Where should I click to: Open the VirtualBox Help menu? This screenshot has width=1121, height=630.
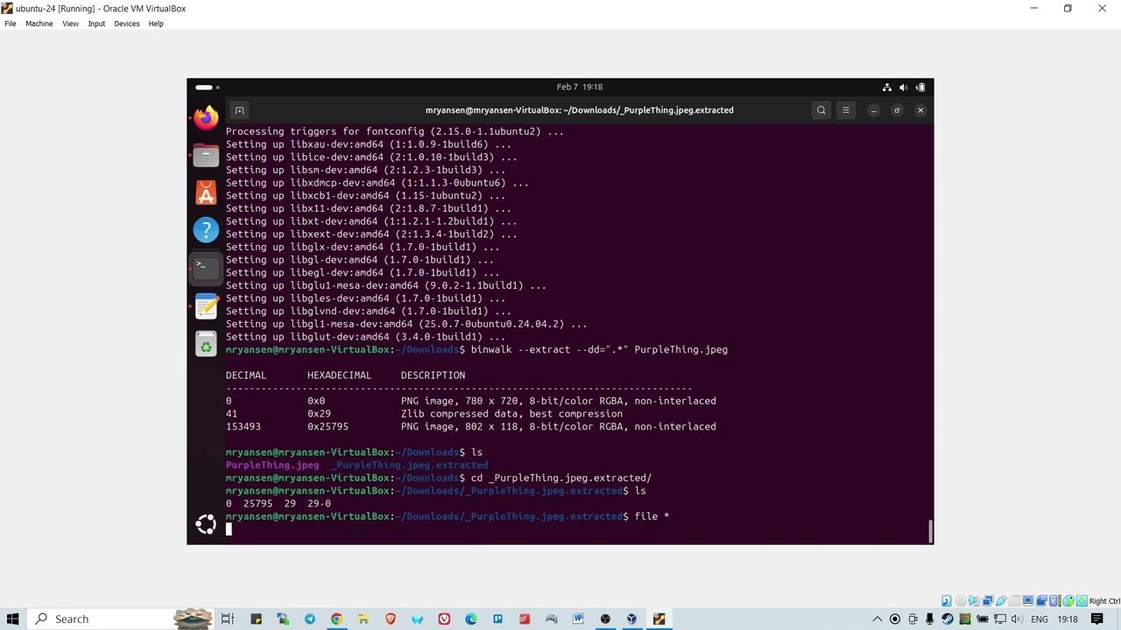coord(156,24)
